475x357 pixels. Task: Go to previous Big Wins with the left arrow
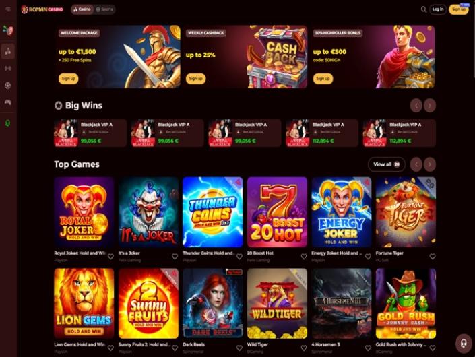[x=416, y=106]
